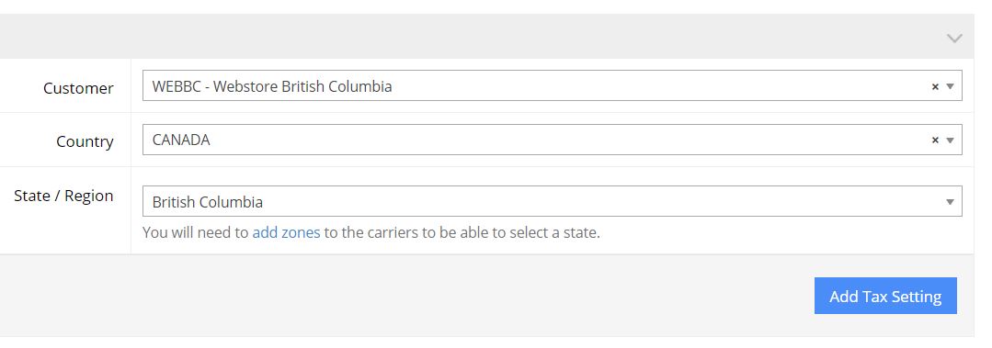Click the 'You will need to' hint text
Viewport: 992px width, 348px height.
pos(196,232)
